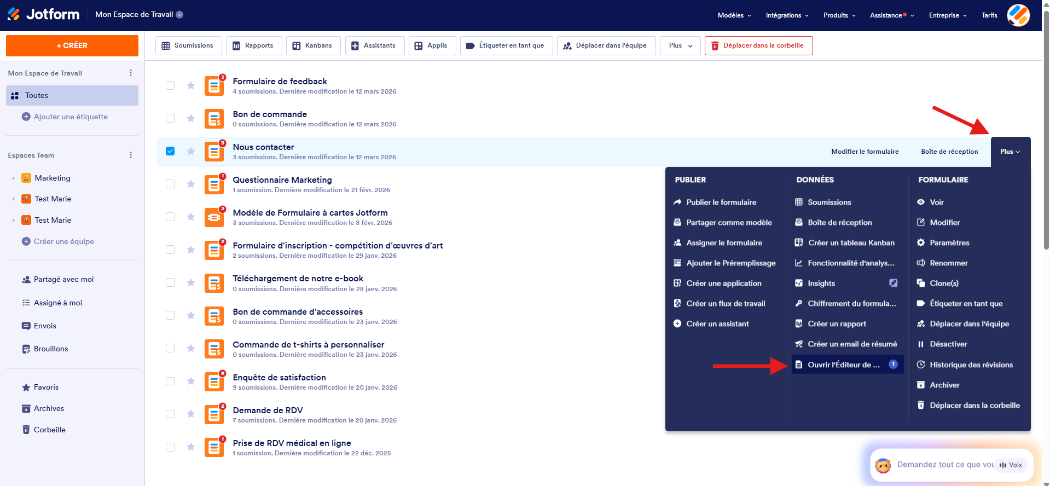This screenshot has height=486, width=1050.
Task: Click the Jotform logo
Action: pyautogui.click(x=43, y=14)
